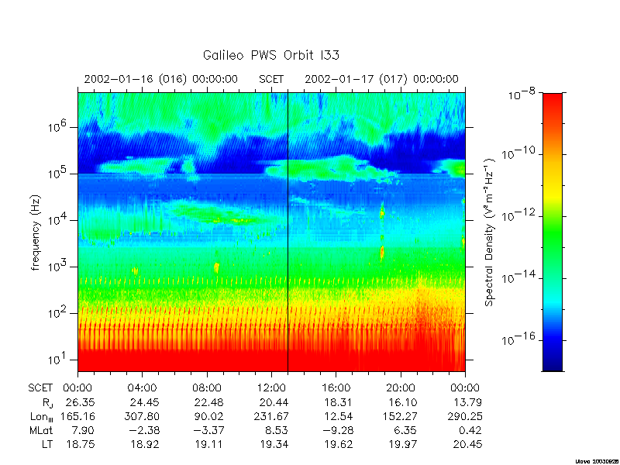This screenshot has width=620, height=465.
Task: Click the 'LonIII' row label
Action: pos(42,417)
